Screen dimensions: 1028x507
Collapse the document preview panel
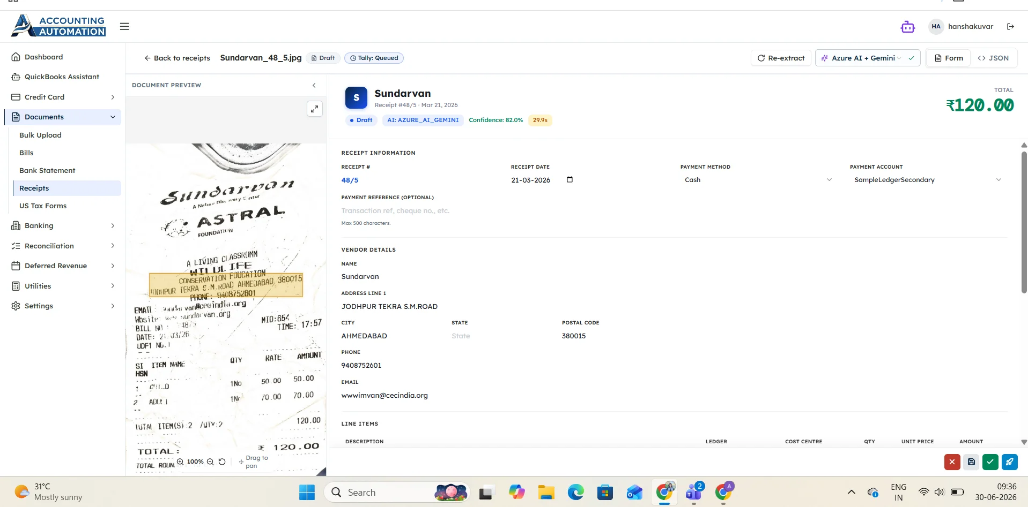(314, 85)
